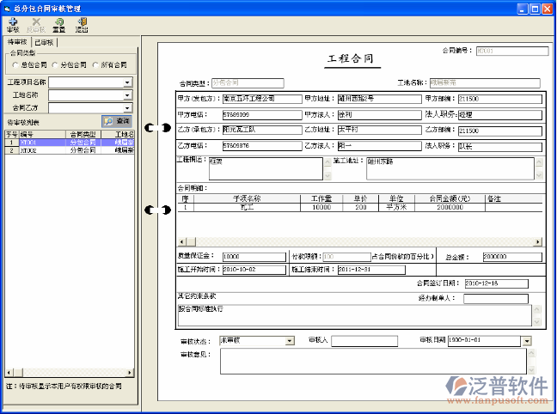Screen dimensions: 557x414
Task: Click the 反审核 (un-approve) toolbar icon
Action: click(36, 24)
